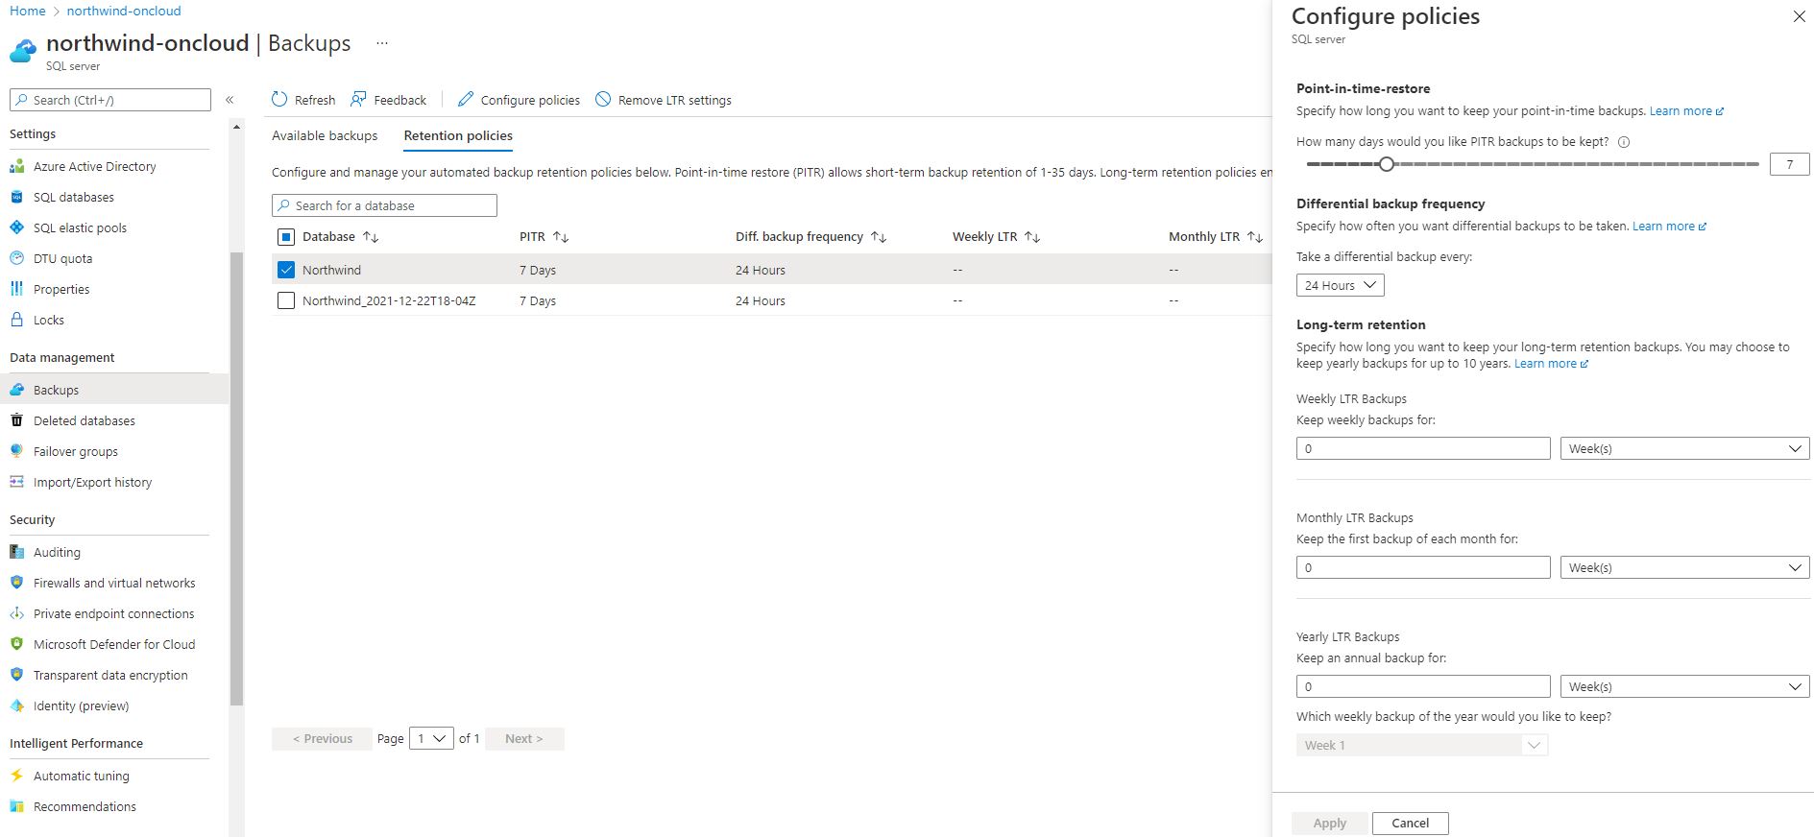1814x837 pixels.
Task: Click the Refresh icon in the toolbar
Action: 279,99
